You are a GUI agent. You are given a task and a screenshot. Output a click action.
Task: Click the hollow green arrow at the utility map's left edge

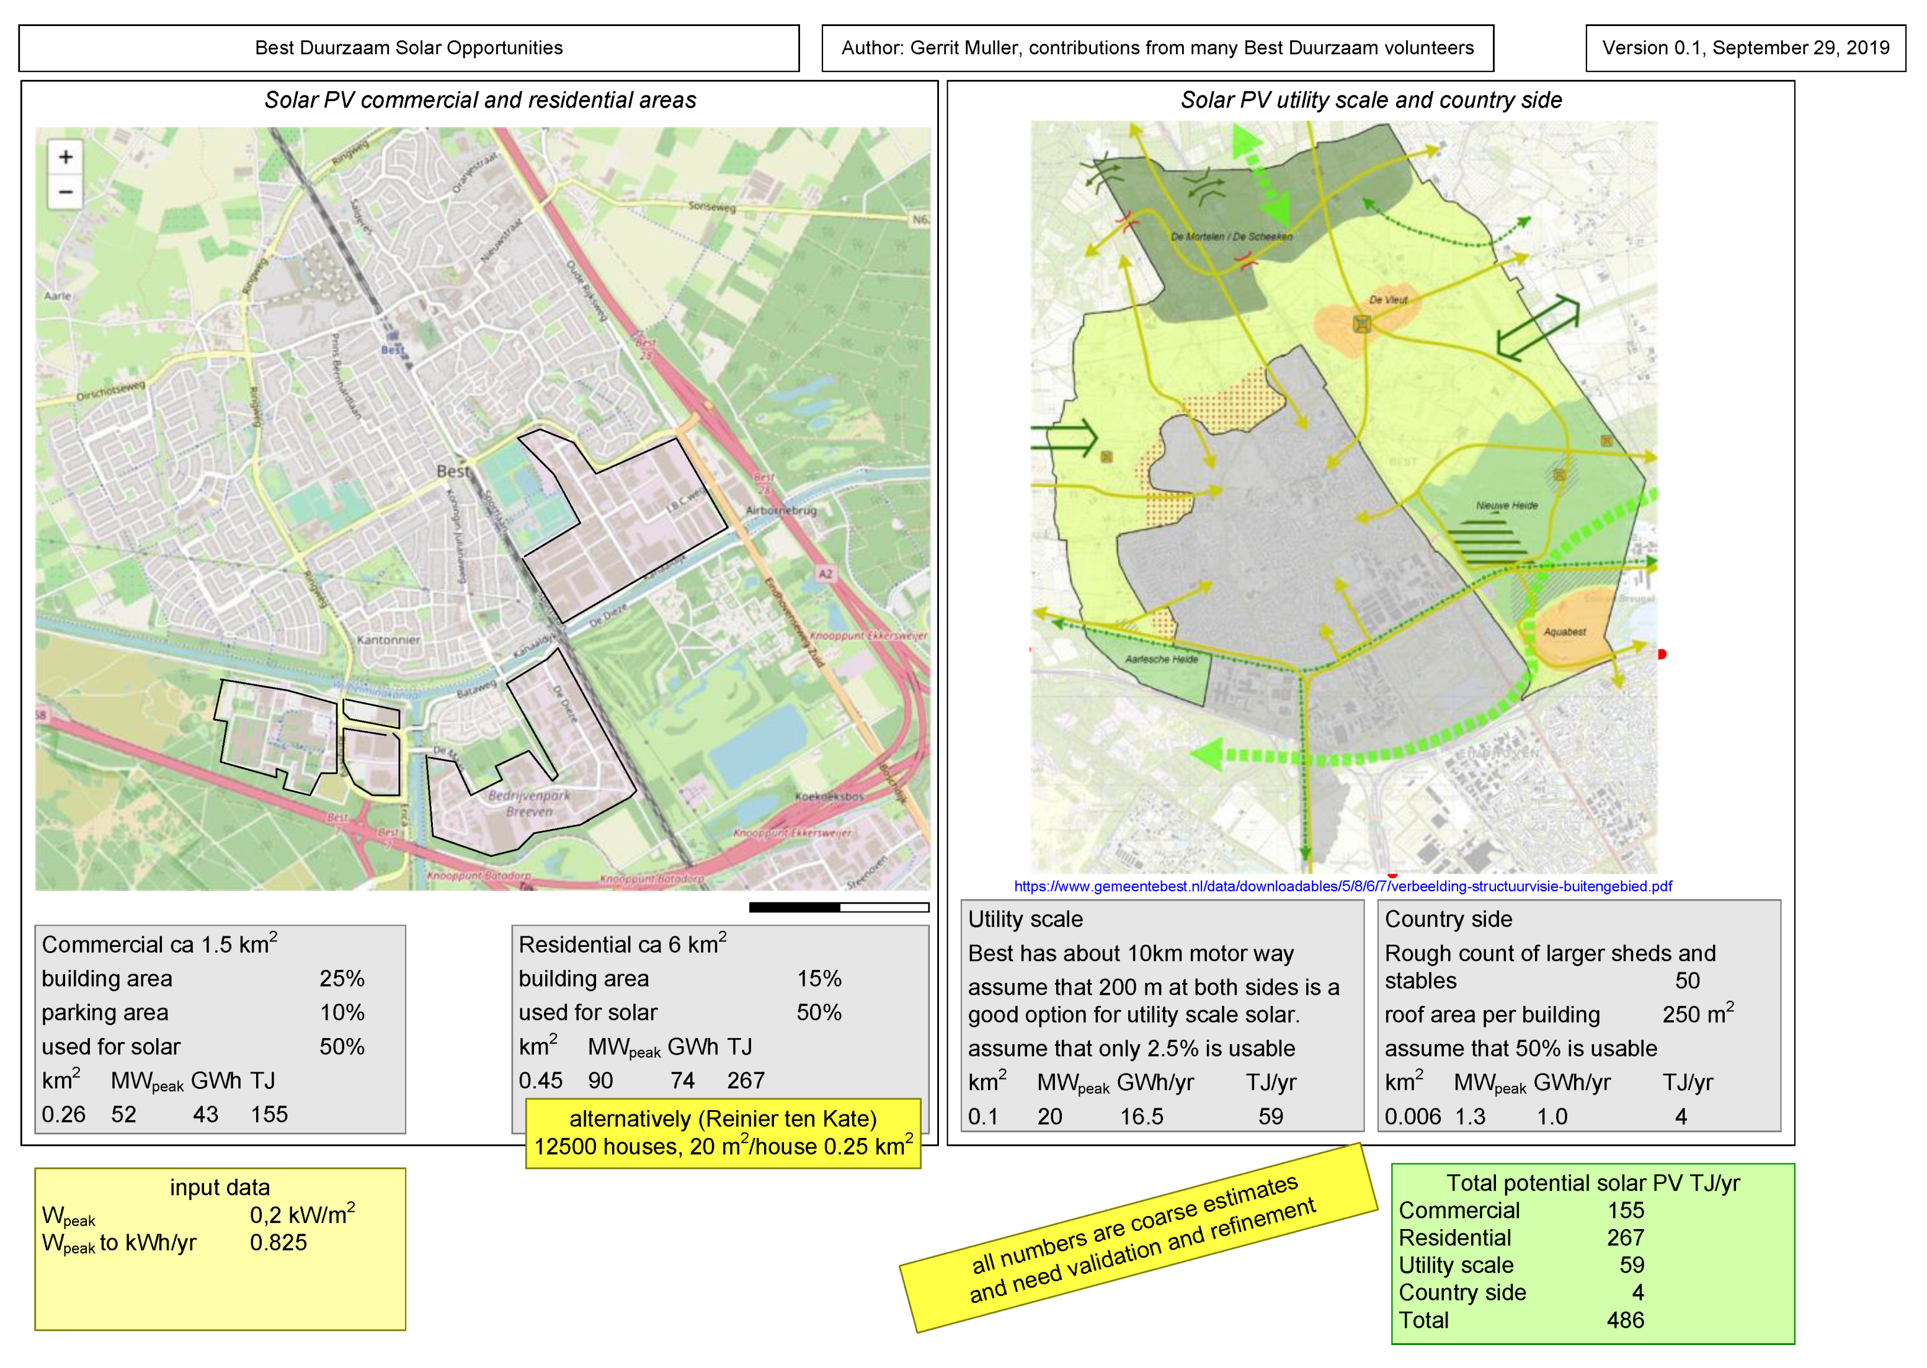pos(1065,437)
